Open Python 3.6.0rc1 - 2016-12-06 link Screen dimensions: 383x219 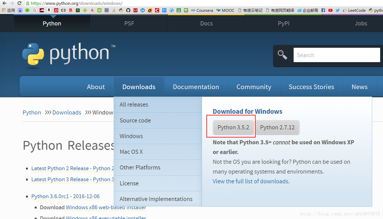65,196
